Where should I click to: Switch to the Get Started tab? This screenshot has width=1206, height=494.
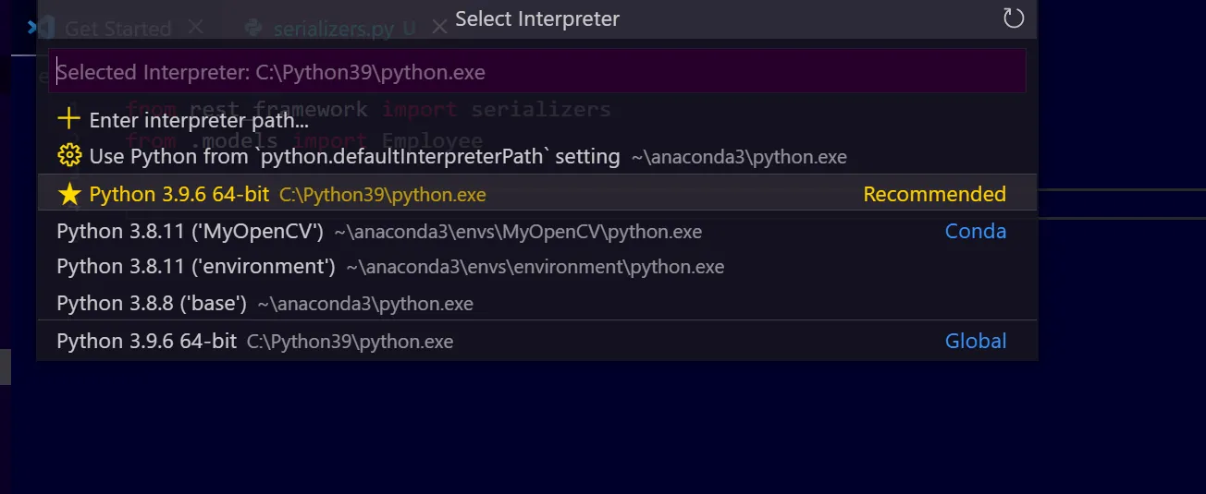click(x=117, y=29)
